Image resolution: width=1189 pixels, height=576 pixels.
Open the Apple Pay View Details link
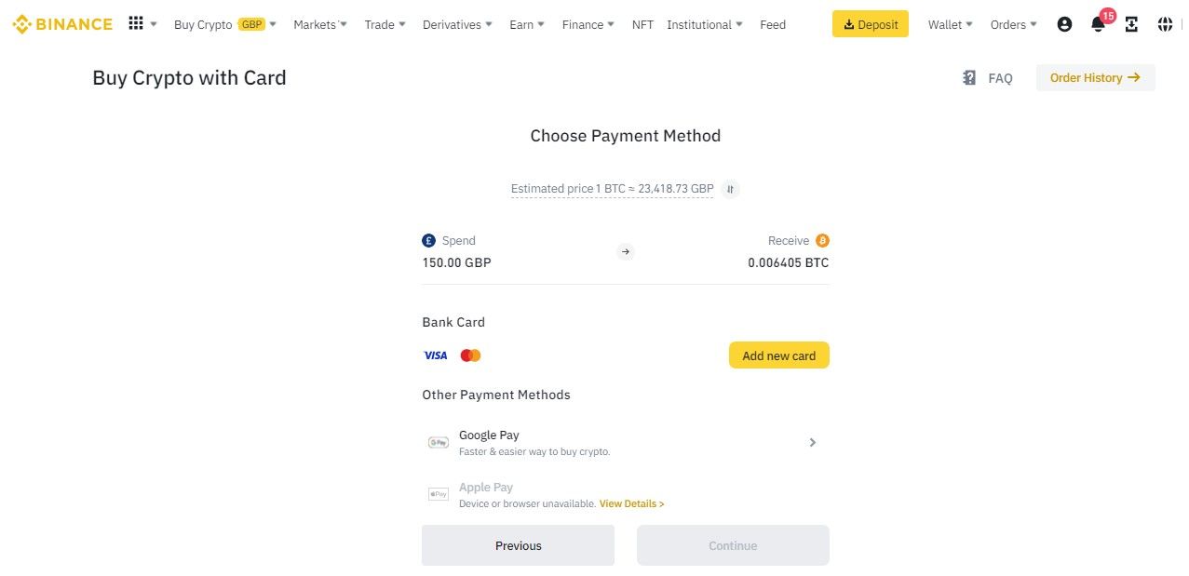631,503
